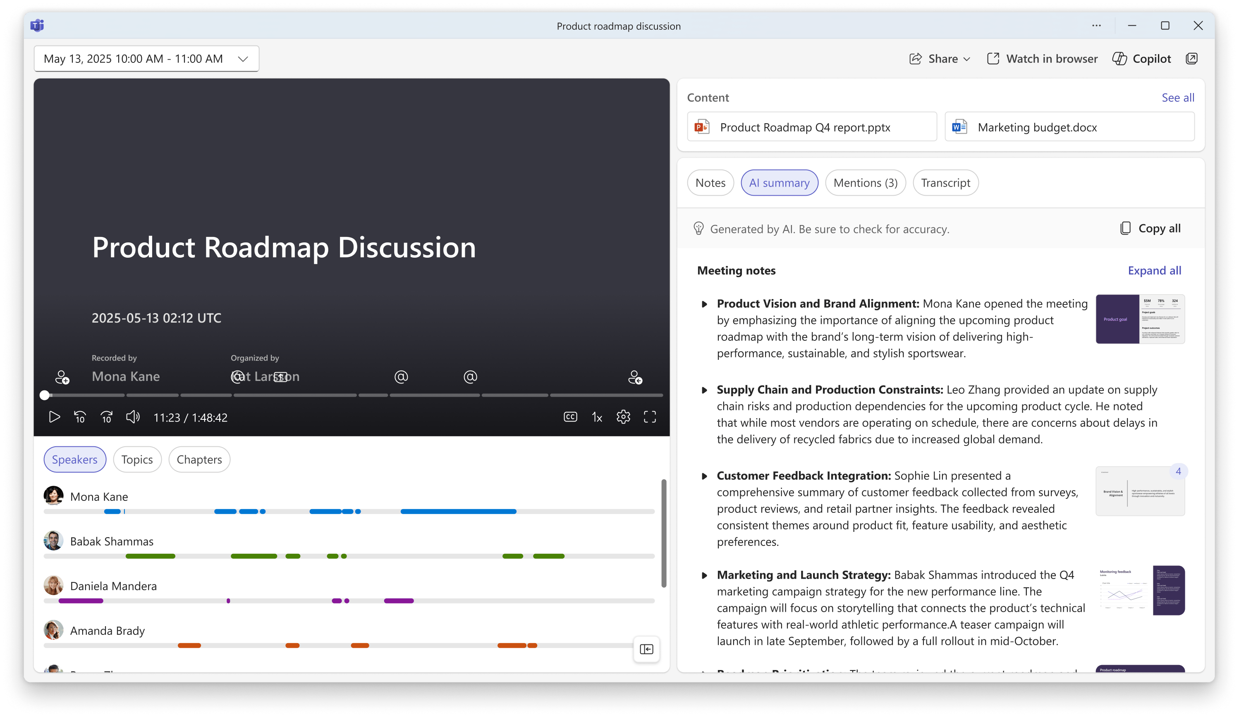Pop out recording to a new window
This screenshot has width=1239, height=718.
tap(1192, 58)
